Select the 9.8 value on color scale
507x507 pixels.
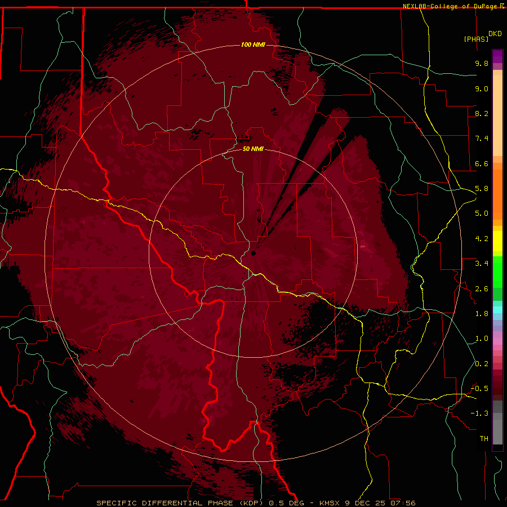[482, 63]
